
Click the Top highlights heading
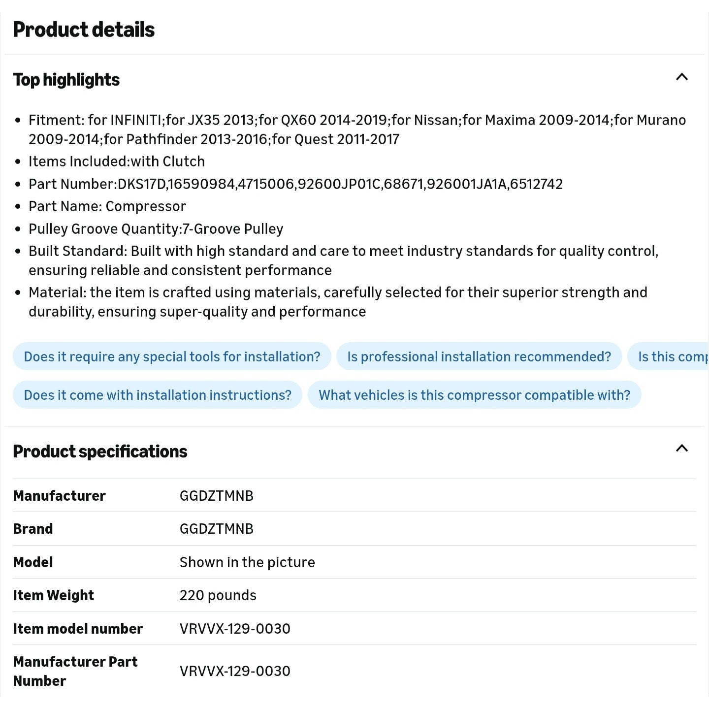[x=66, y=80]
